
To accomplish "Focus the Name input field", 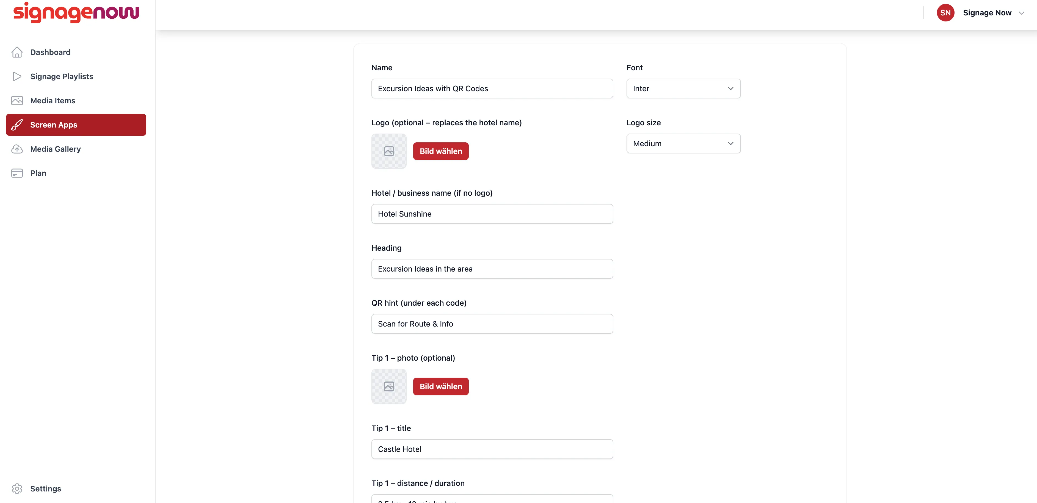I will tap(492, 89).
